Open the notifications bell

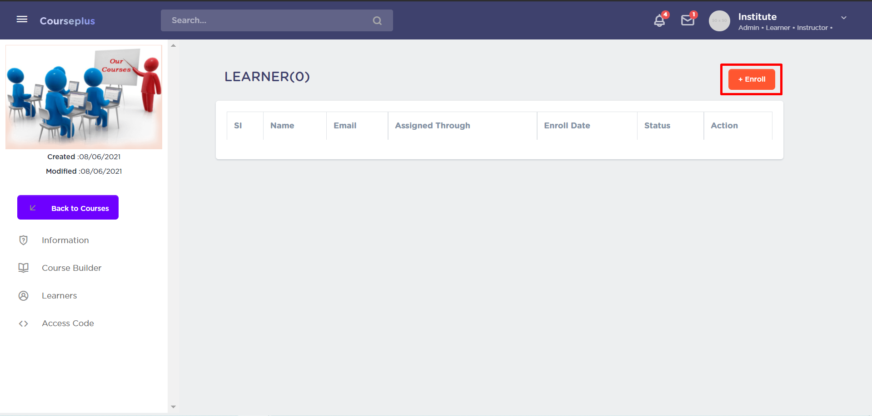tap(659, 20)
